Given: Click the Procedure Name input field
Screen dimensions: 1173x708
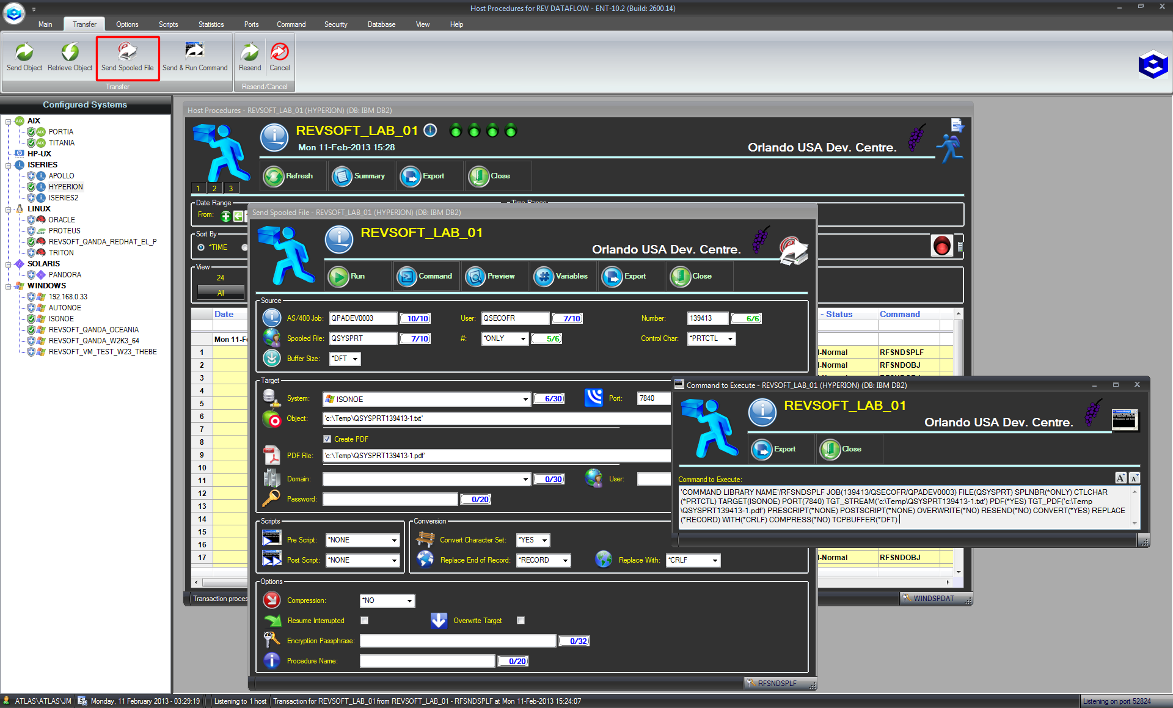Looking at the screenshot, I should coord(427,661).
